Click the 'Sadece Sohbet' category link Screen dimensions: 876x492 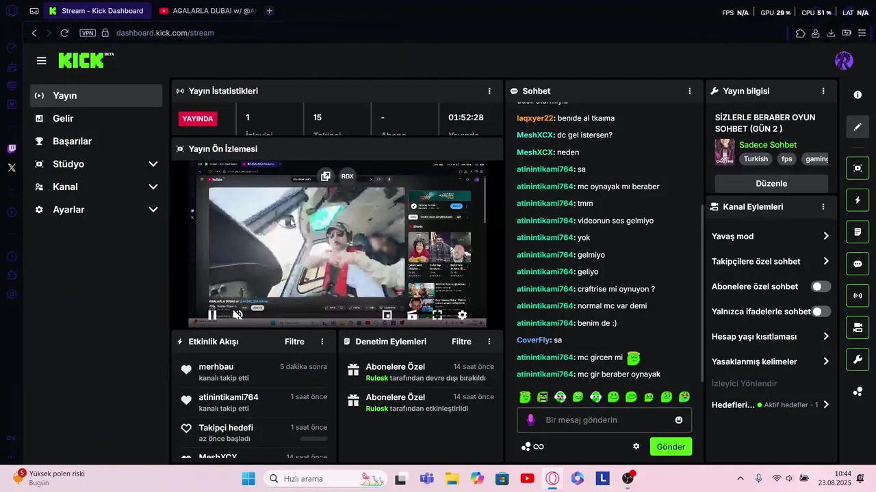tap(768, 145)
